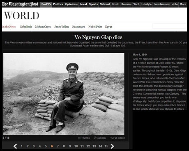Jump to gallery photo 5

46,146
